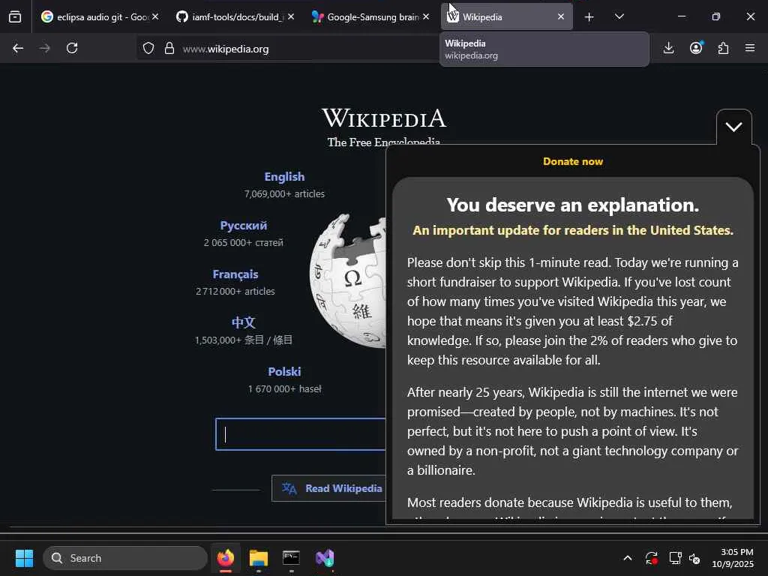Open Русский Wikipedia link
The image size is (768, 576).
coord(244,226)
